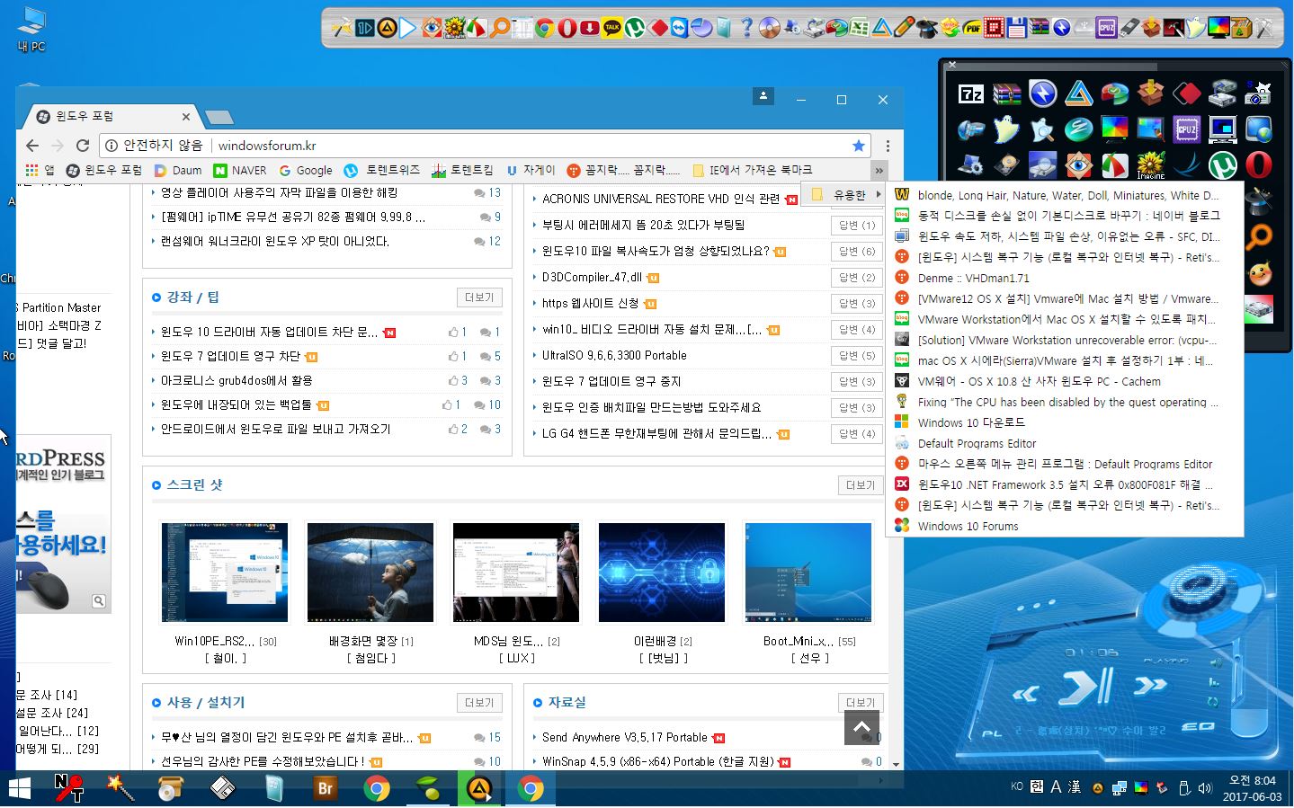Open Chrome three-dot menu

click(888, 146)
